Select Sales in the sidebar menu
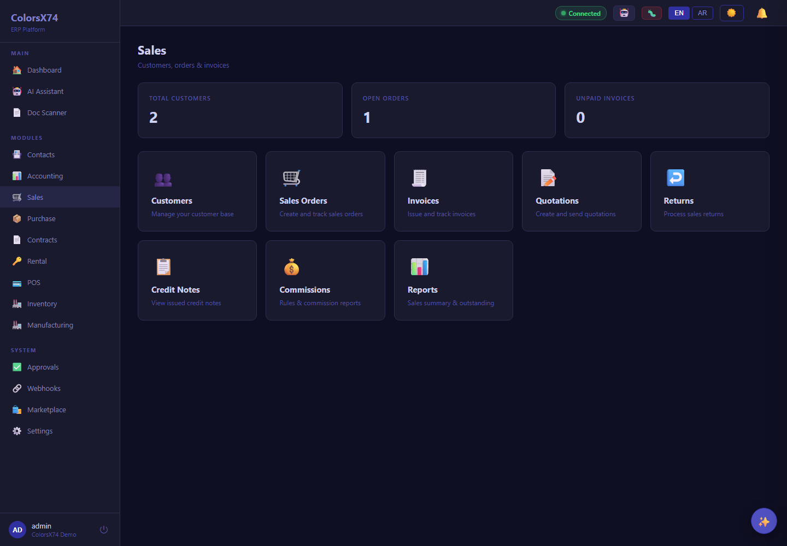787x546 pixels. click(60, 197)
